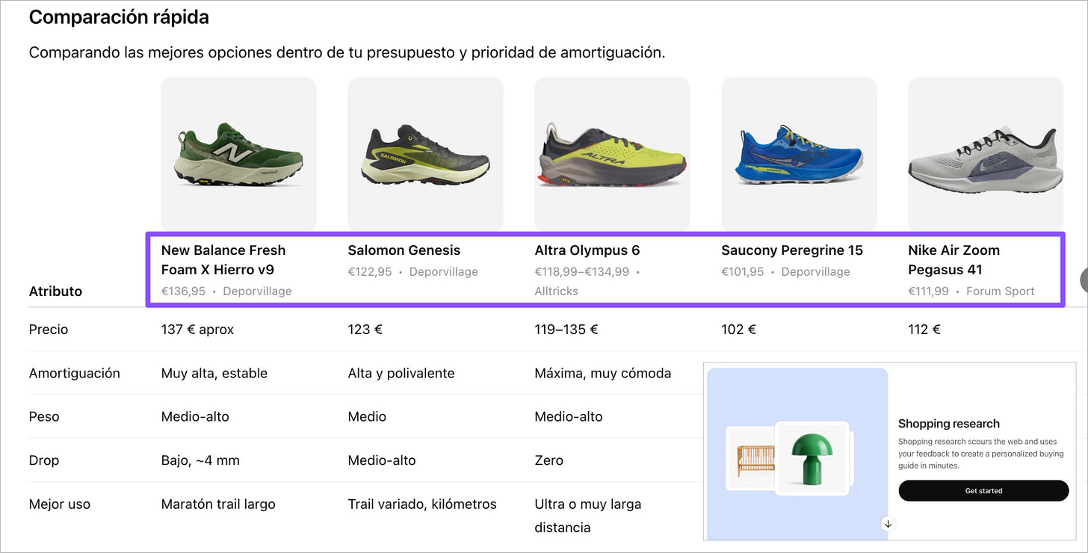Click the wooden crib picture in Shopping research card
This screenshot has height=553, width=1088.
click(x=751, y=459)
